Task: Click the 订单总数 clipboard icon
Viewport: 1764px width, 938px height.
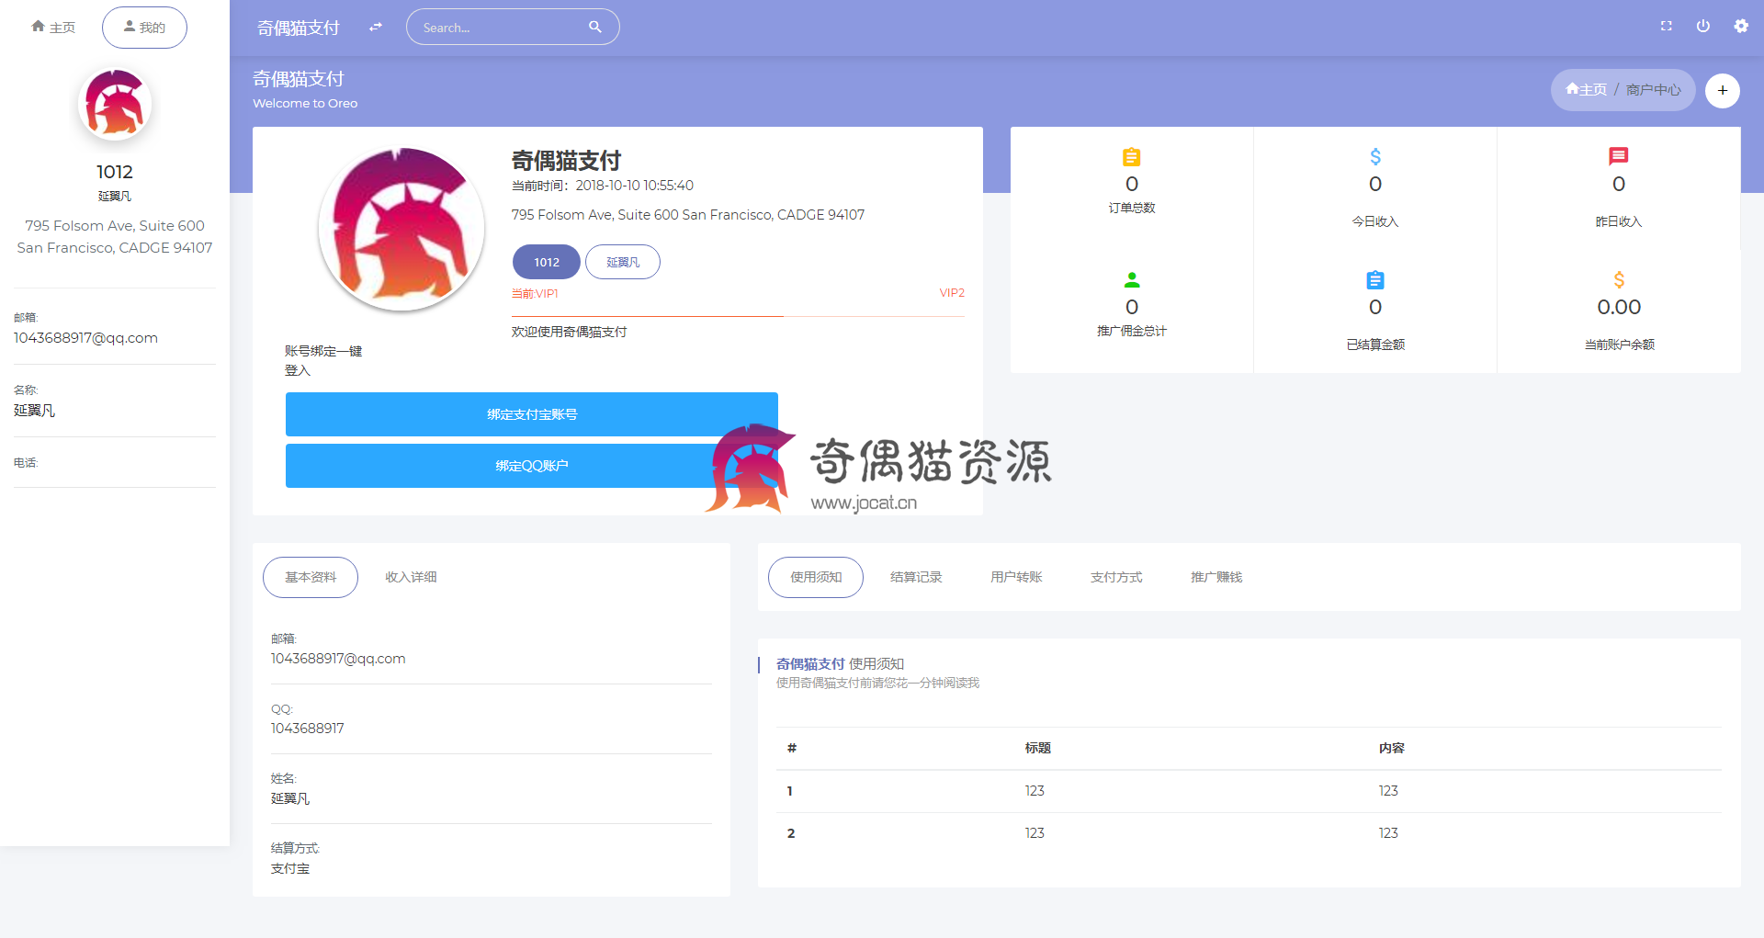Action: (x=1132, y=157)
